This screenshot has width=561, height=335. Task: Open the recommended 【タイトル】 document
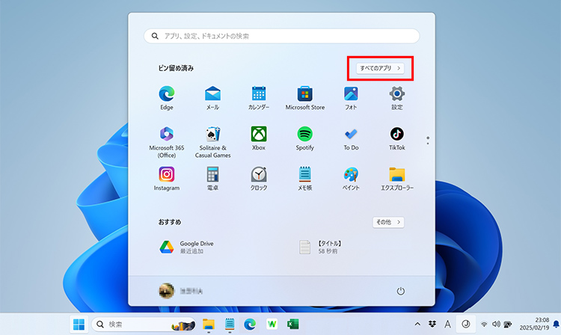click(x=329, y=247)
